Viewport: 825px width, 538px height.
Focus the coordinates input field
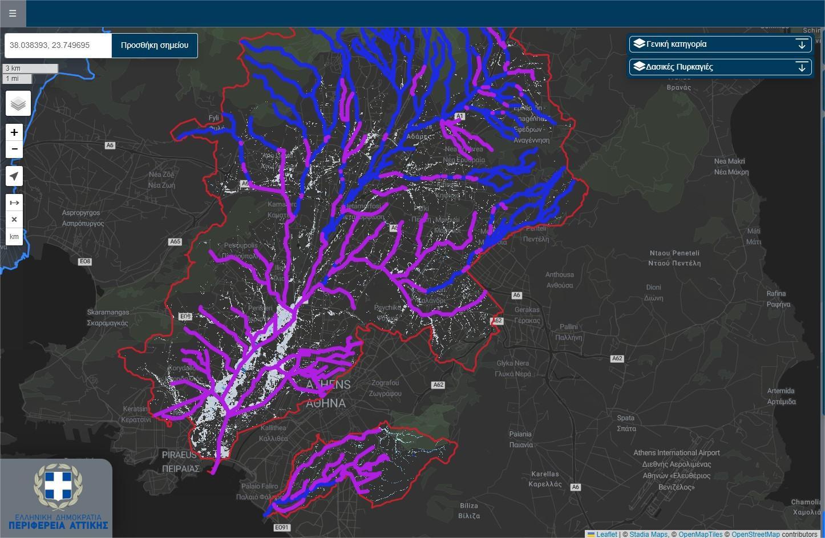click(x=58, y=45)
